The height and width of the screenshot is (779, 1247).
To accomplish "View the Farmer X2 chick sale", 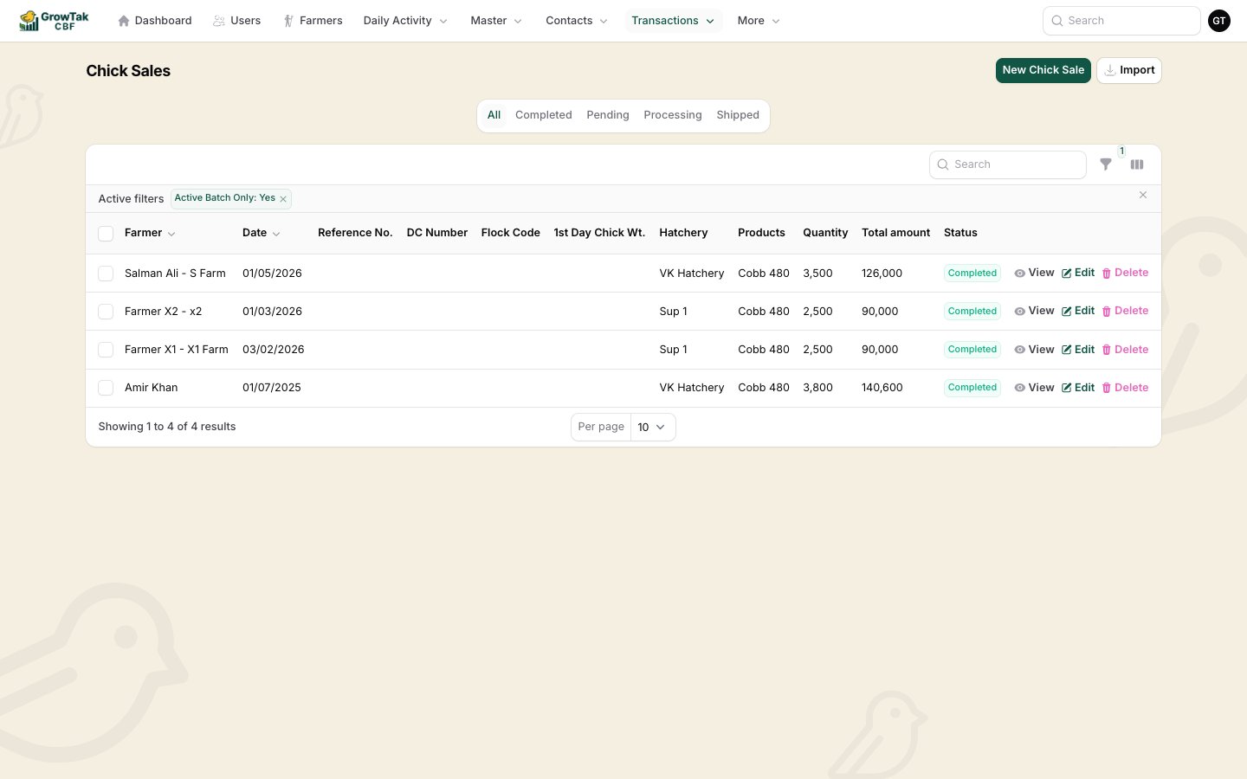I will [1034, 311].
